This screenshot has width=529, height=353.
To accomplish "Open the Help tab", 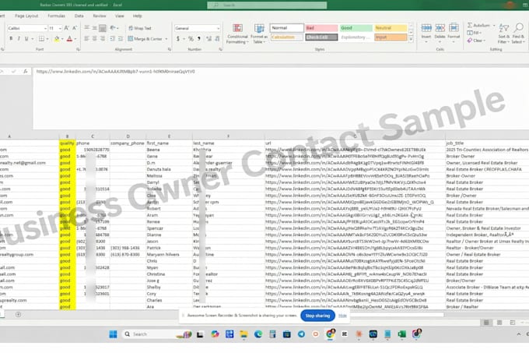I will (x=138, y=16).
